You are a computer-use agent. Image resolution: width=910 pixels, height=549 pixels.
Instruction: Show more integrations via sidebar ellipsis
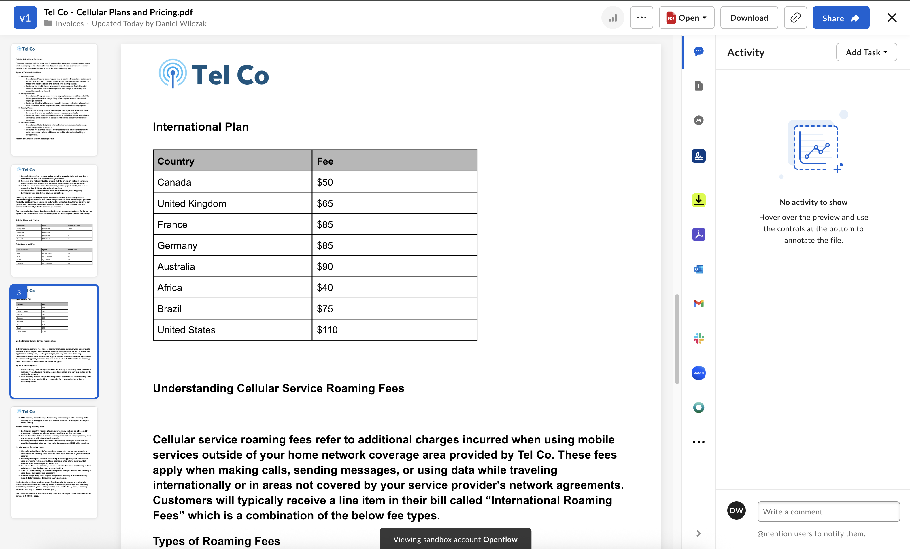tap(698, 442)
